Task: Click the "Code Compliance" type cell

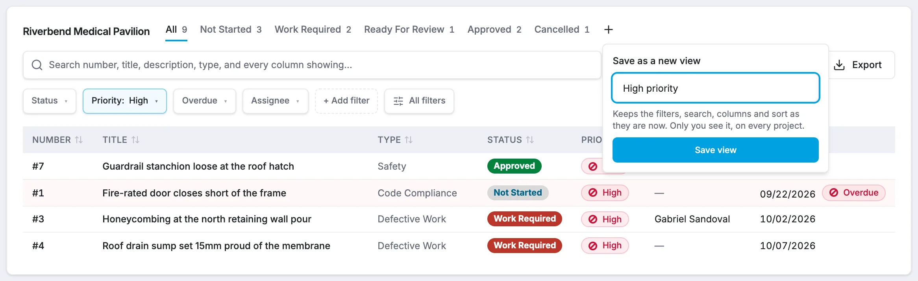Action: [417, 193]
